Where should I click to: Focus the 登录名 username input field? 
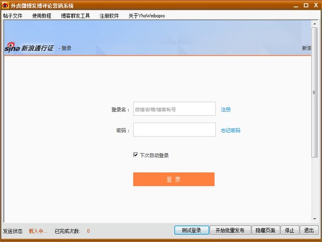tap(174, 109)
